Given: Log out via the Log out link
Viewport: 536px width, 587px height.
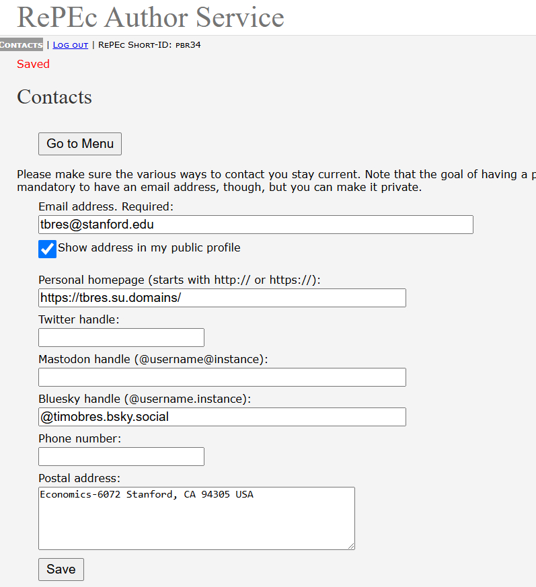Looking at the screenshot, I should [x=71, y=45].
